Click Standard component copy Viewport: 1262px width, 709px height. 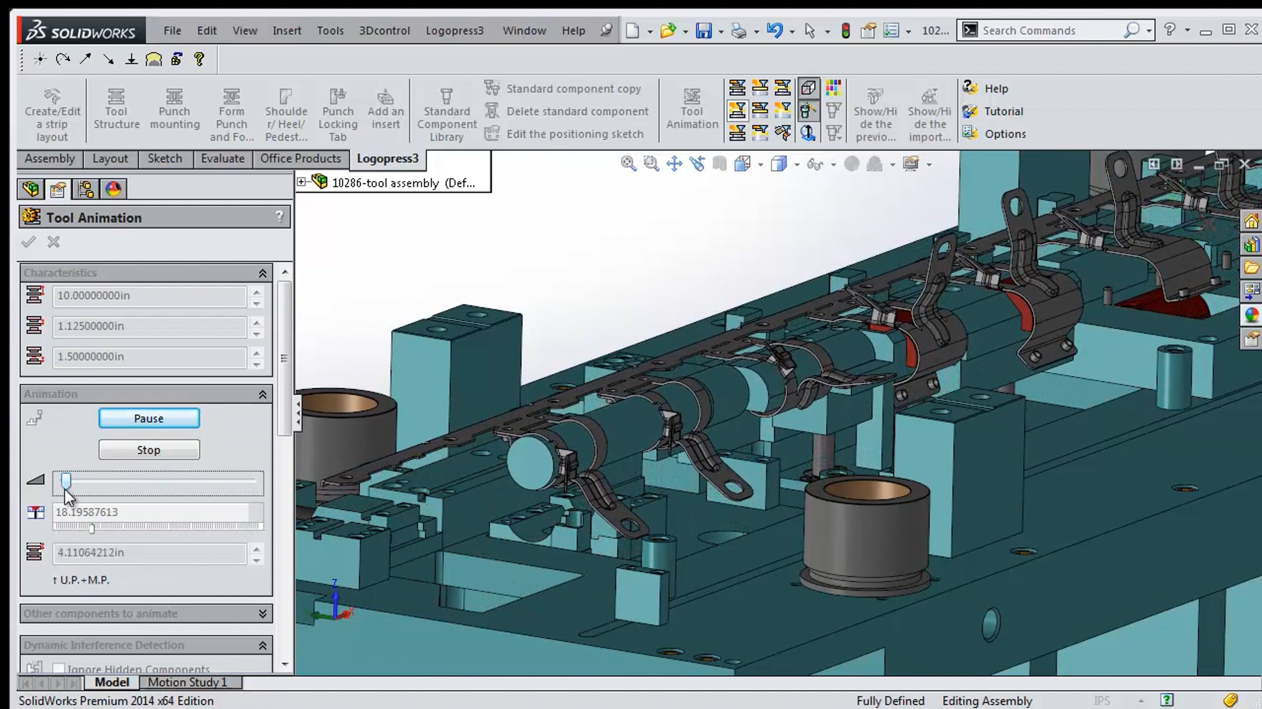tap(563, 88)
